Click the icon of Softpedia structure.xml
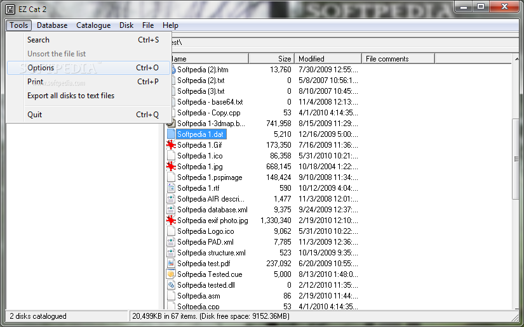 coord(171,253)
